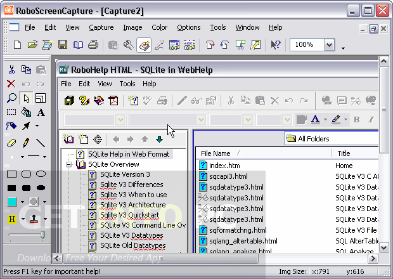The width and height of the screenshot is (393, 279).
Task: Open the font color A dropdown arrow
Action: (325, 120)
